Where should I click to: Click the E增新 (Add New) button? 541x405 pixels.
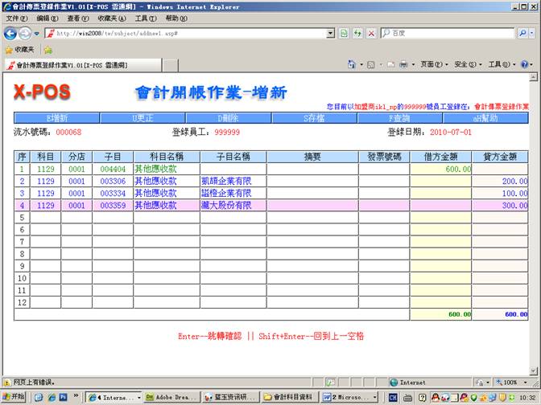point(57,118)
